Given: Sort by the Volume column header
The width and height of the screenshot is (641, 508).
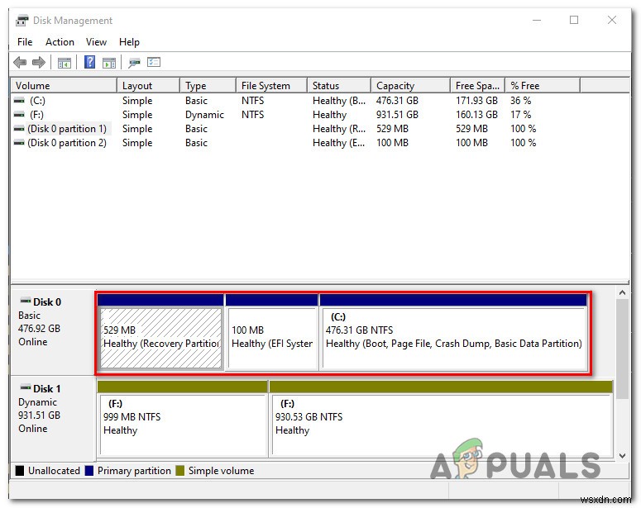Looking at the screenshot, I should [64, 86].
